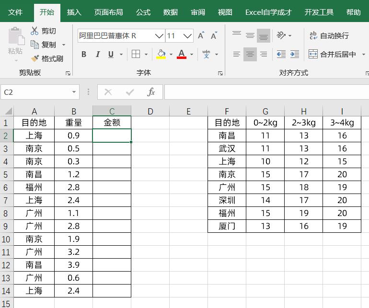Toggle Underline formatting
The image size is (369, 308).
111,54
